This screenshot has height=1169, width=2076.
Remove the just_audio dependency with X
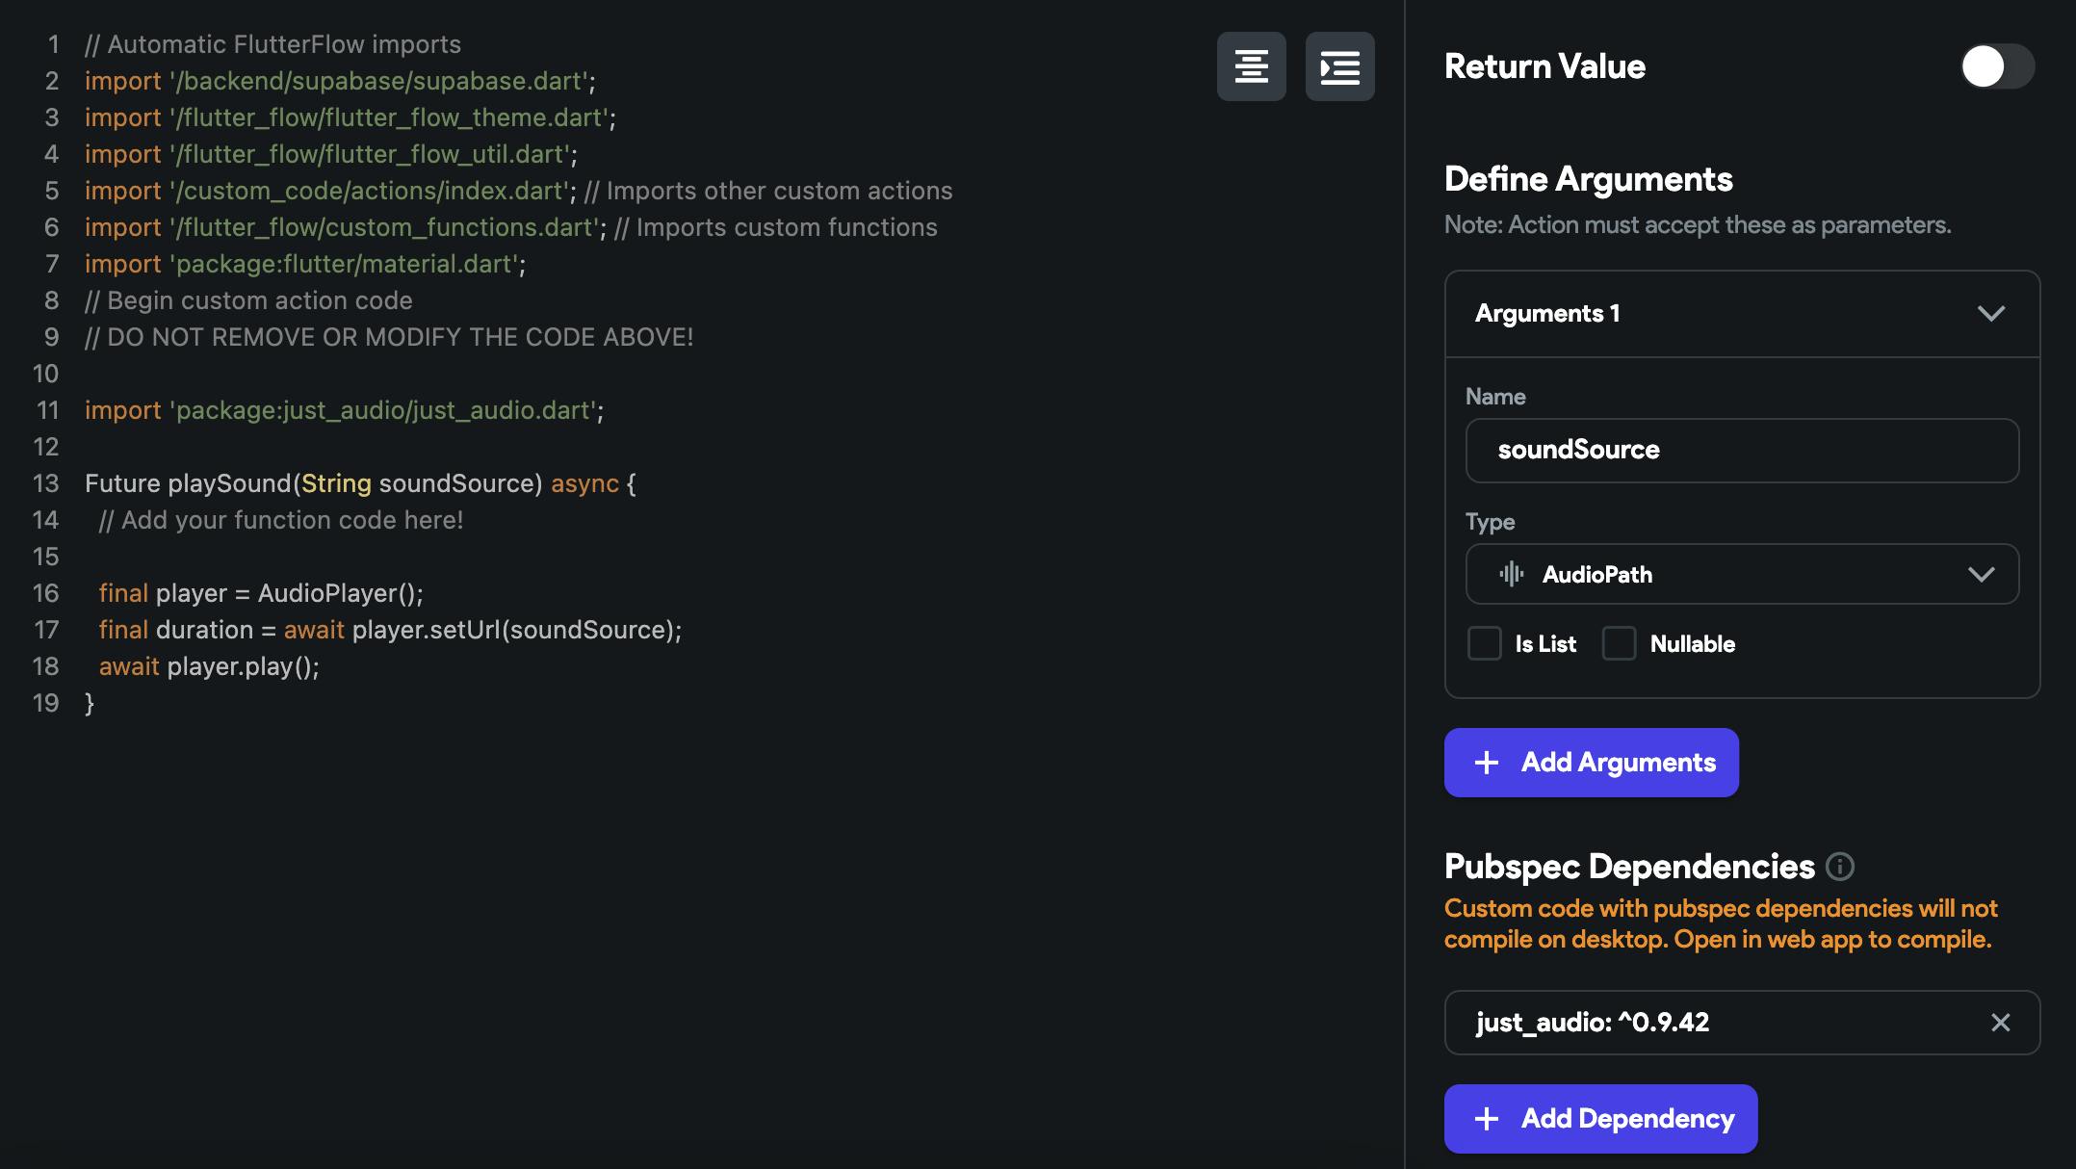[x=2000, y=1023]
